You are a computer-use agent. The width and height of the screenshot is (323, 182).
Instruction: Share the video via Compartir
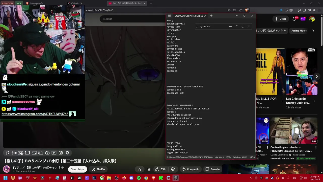point(190,169)
